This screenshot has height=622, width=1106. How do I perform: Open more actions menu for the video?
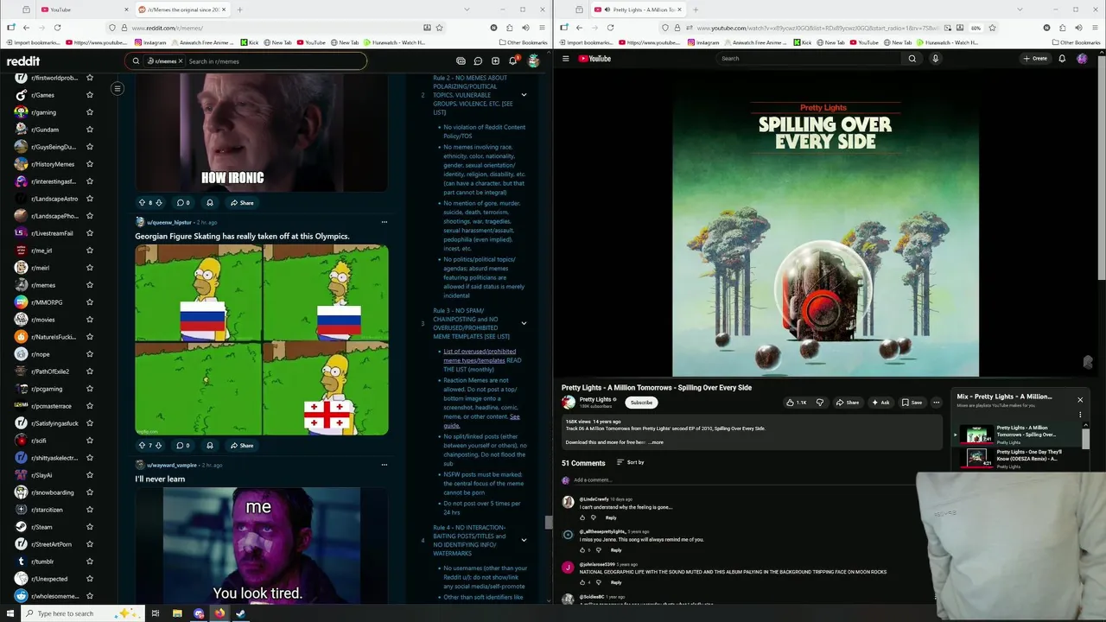click(936, 403)
